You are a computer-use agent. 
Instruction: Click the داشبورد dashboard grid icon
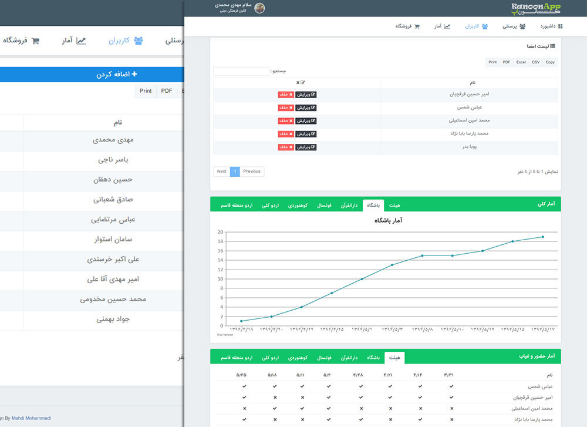[x=561, y=26]
